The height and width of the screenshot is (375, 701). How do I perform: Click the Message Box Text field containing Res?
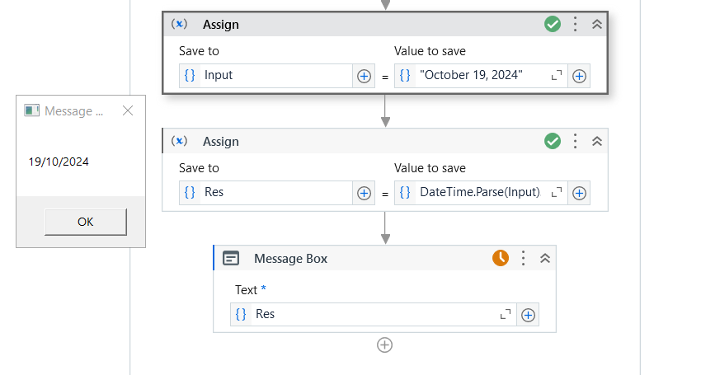(x=374, y=314)
